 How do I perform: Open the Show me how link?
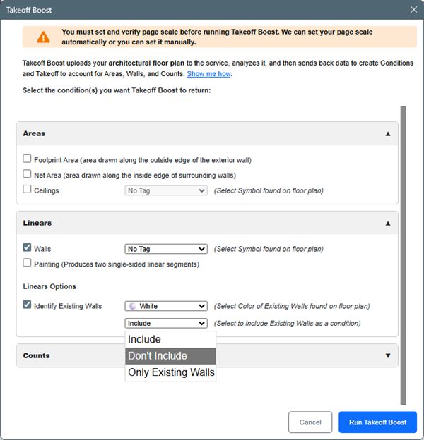[x=209, y=74]
